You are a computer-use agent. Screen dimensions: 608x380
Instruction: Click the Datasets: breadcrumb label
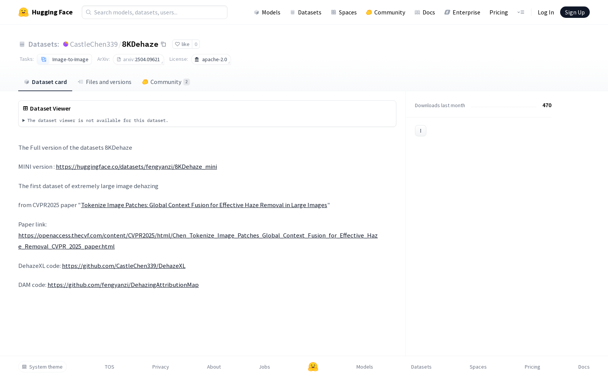[44, 44]
